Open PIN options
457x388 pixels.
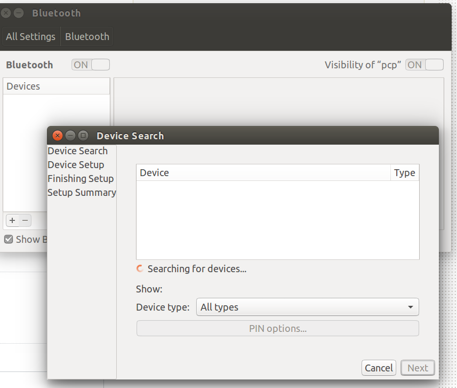click(x=277, y=328)
